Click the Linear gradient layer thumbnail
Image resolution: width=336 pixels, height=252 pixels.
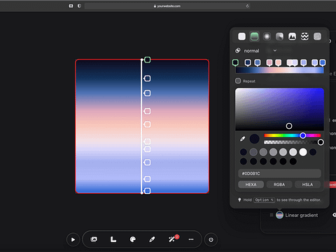click(x=279, y=215)
